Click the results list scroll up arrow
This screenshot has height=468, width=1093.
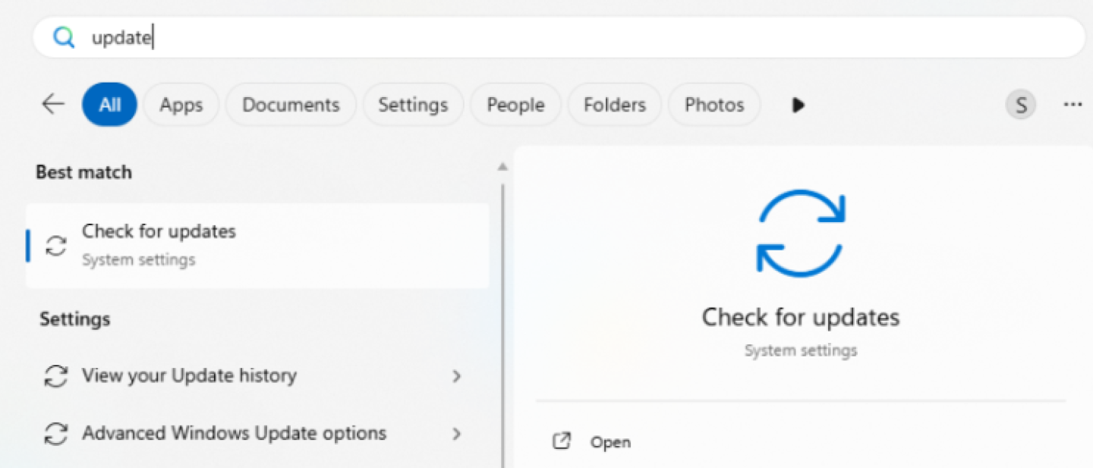click(502, 166)
